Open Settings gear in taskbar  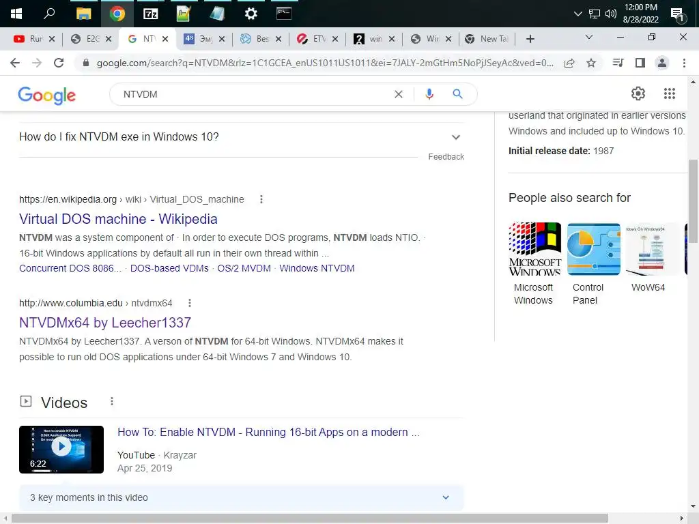point(251,14)
